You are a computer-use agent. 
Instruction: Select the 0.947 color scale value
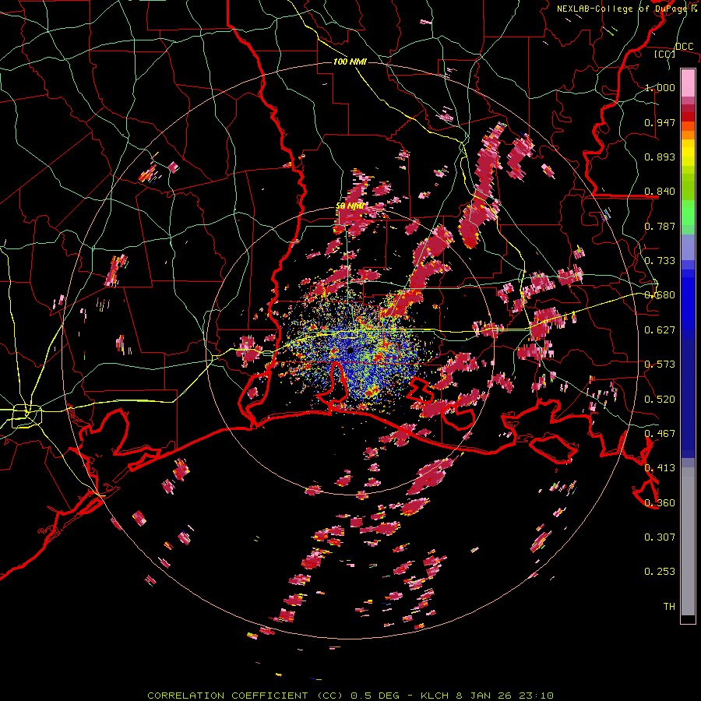click(660, 122)
